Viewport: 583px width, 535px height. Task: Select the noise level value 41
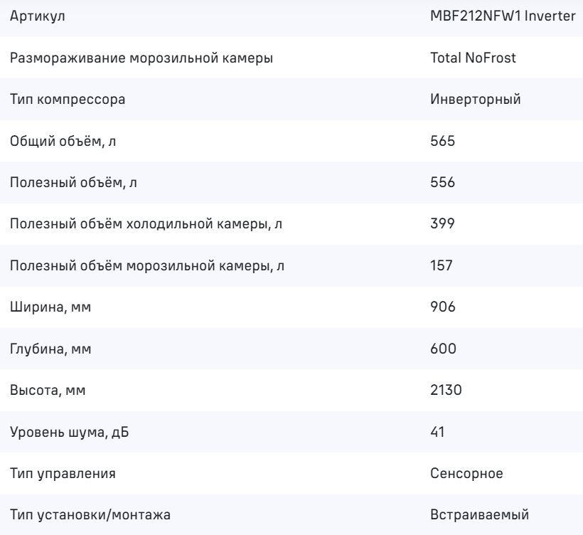coord(437,430)
